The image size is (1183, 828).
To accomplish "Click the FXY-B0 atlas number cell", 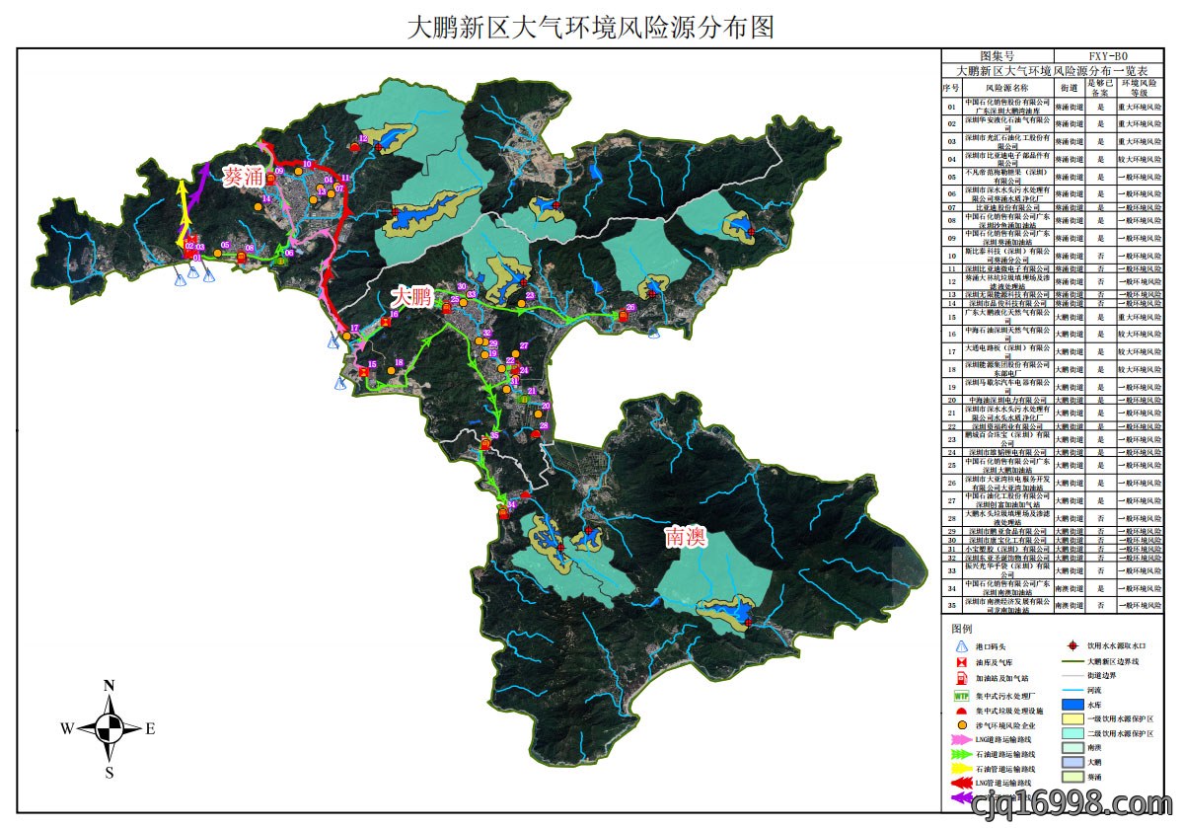I will point(1108,56).
